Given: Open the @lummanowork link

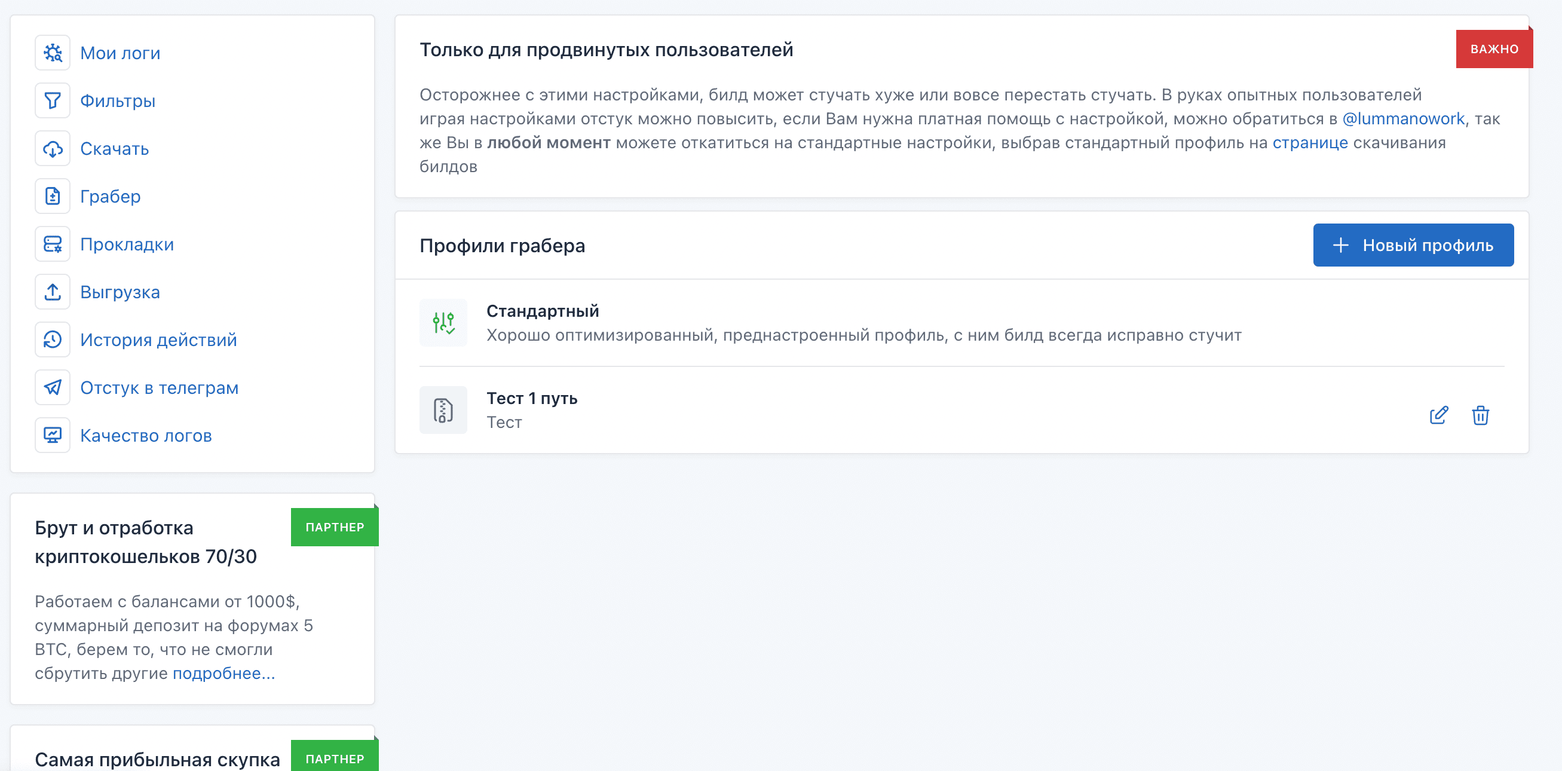Looking at the screenshot, I should click(x=1403, y=119).
